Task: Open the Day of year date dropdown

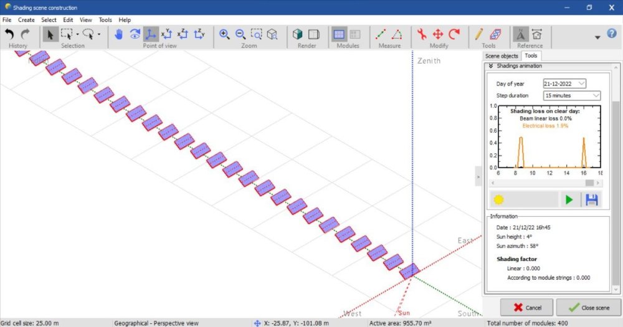Action: [564, 83]
